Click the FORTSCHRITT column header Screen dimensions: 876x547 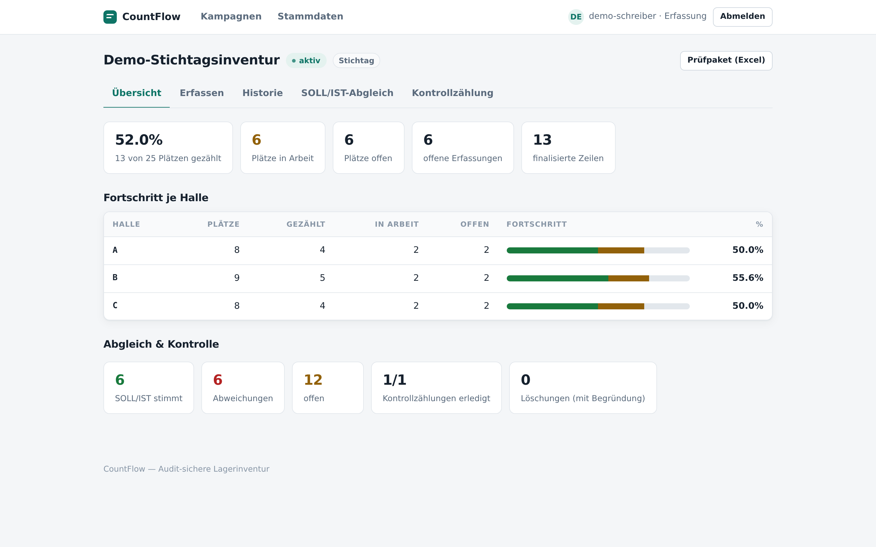pyautogui.click(x=537, y=224)
